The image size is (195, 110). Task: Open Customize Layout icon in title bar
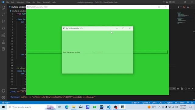click(x=173, y=2)
